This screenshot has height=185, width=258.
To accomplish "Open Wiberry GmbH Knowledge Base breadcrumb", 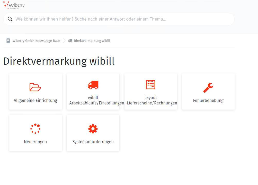I will click(36, 41).
